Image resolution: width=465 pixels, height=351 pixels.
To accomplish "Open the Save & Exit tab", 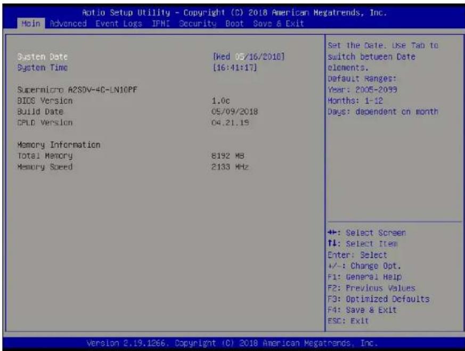I will pyautogui.click(x=279, y=23).
